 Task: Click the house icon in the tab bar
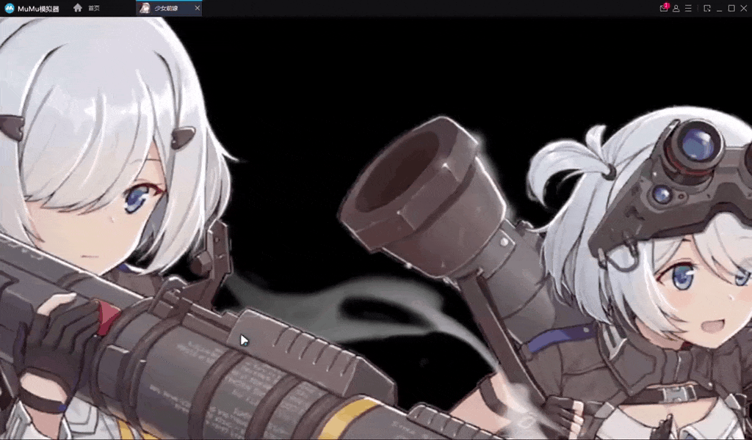pyautogui.click(x=78, y=8)
